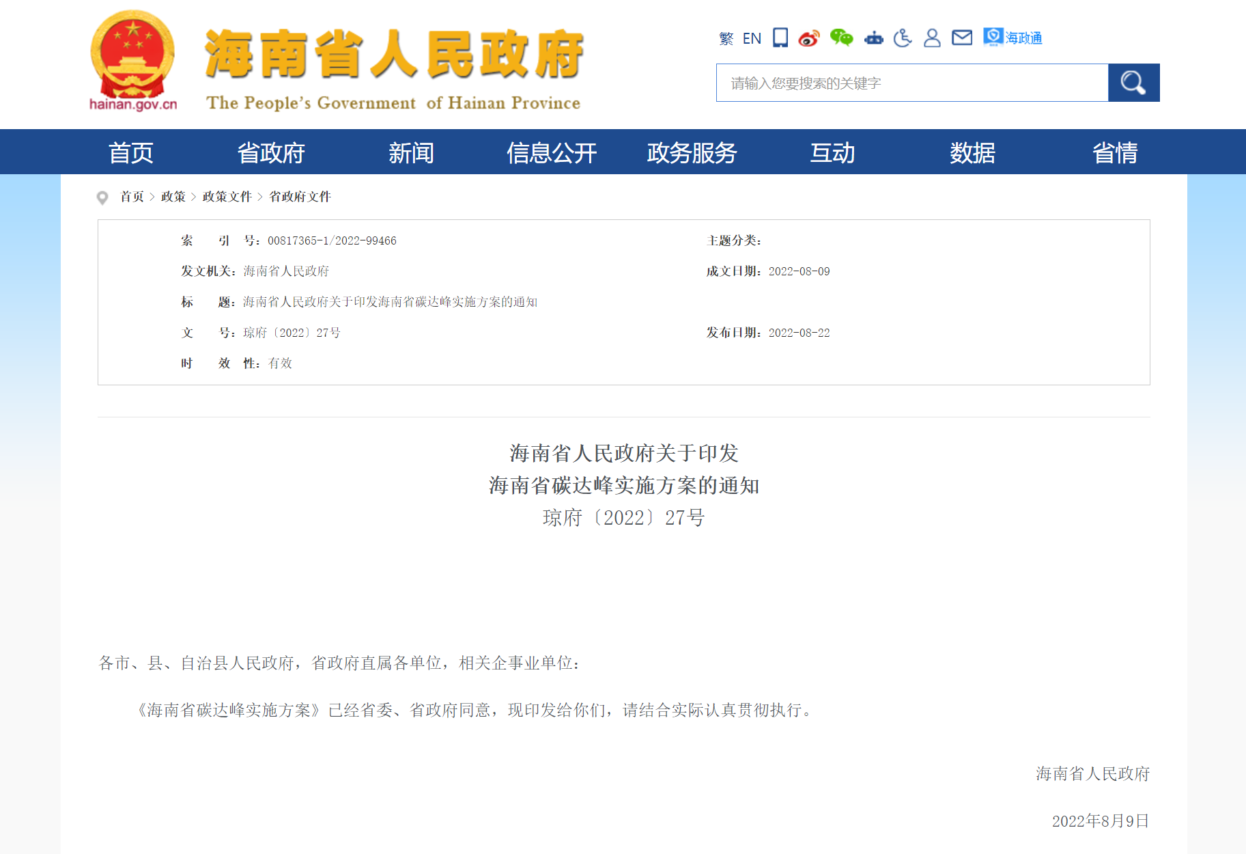1246x854 pixels.
Task: Open the mail envelope icon
Action: pyautogui.click(x=962, y=38)
